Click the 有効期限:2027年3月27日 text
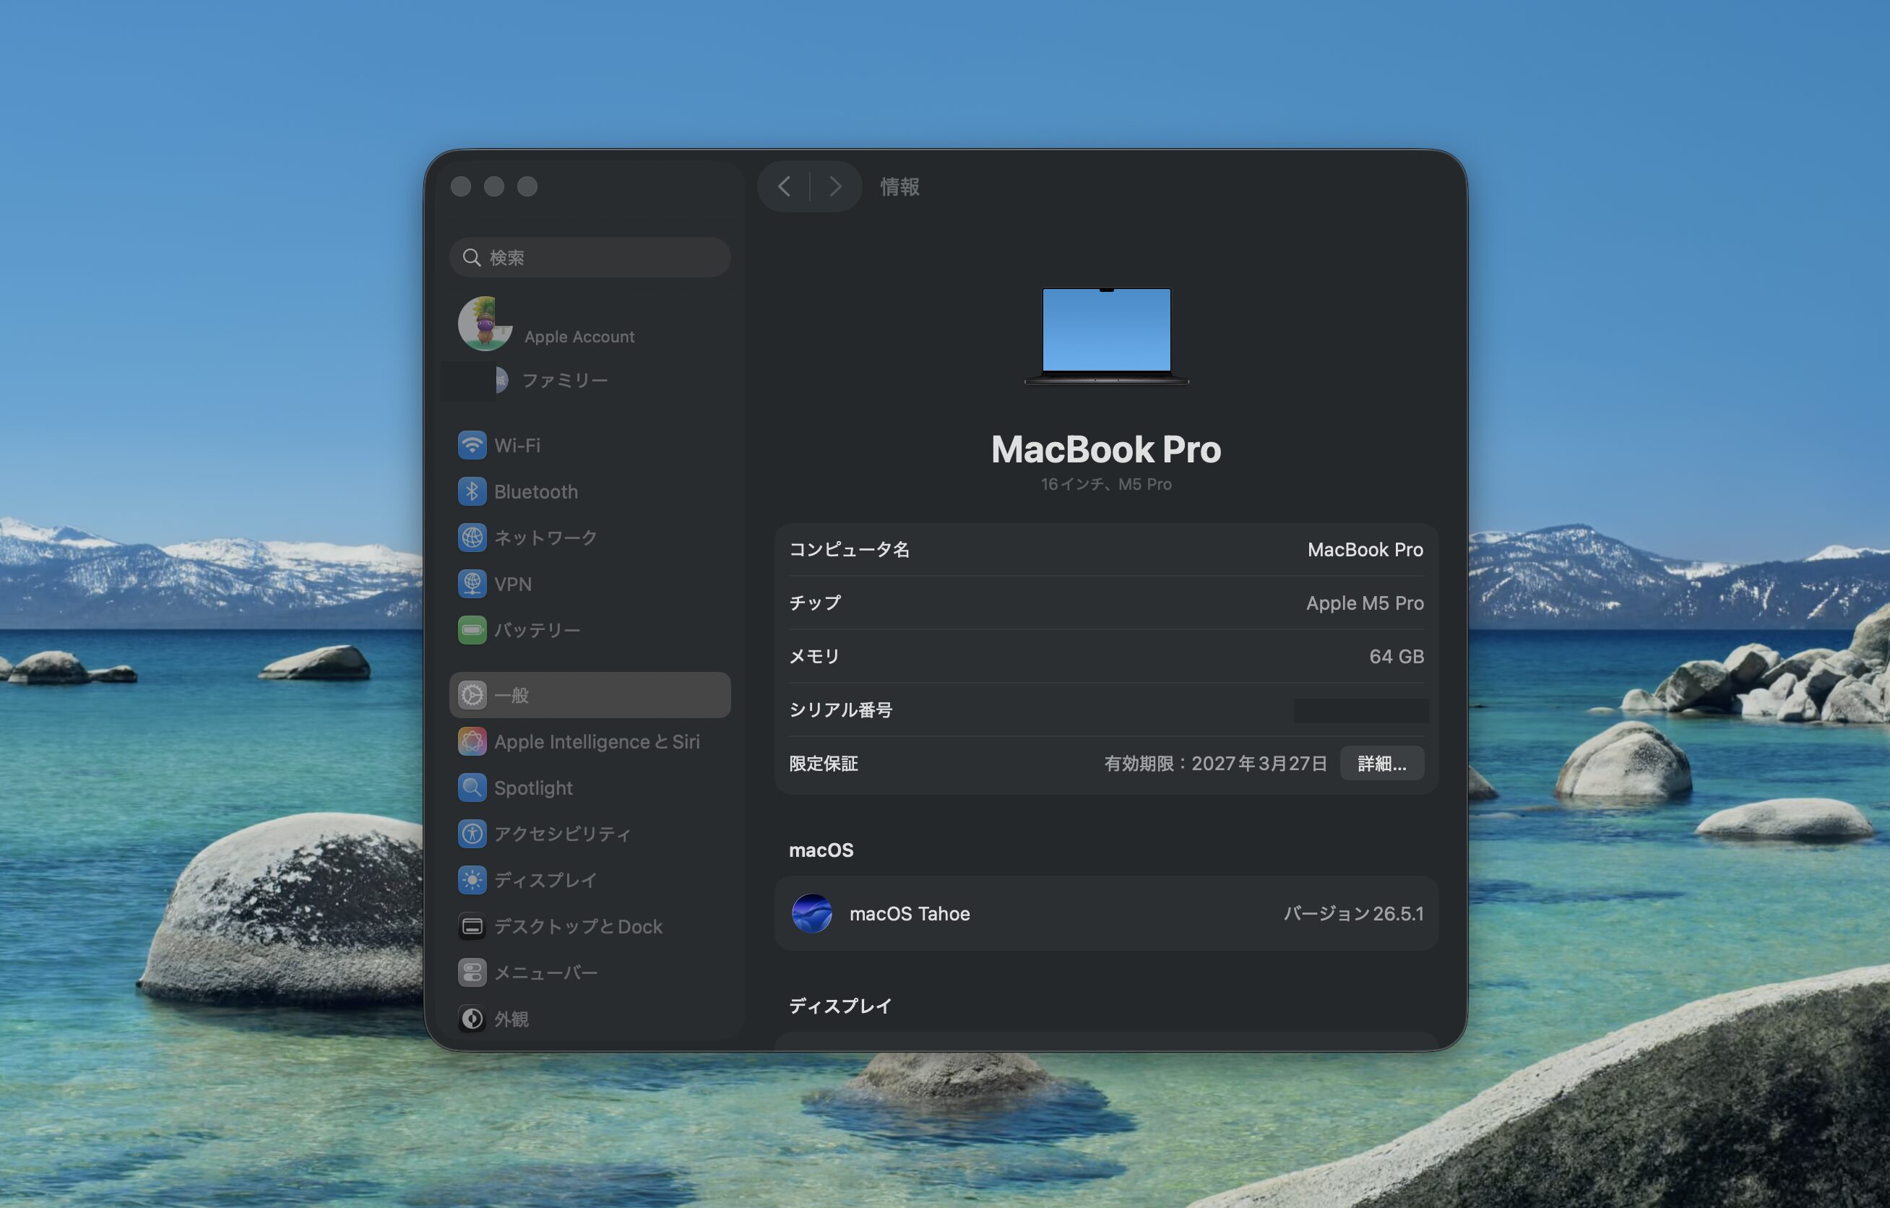The width and height of the screenshot is (1890, 1208). (x=1216, y=764)
